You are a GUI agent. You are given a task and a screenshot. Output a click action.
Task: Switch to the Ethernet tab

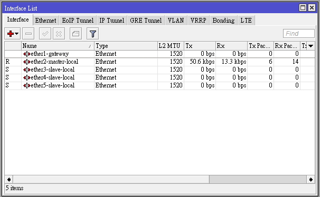pyautogui.click(x=46, y=21)
